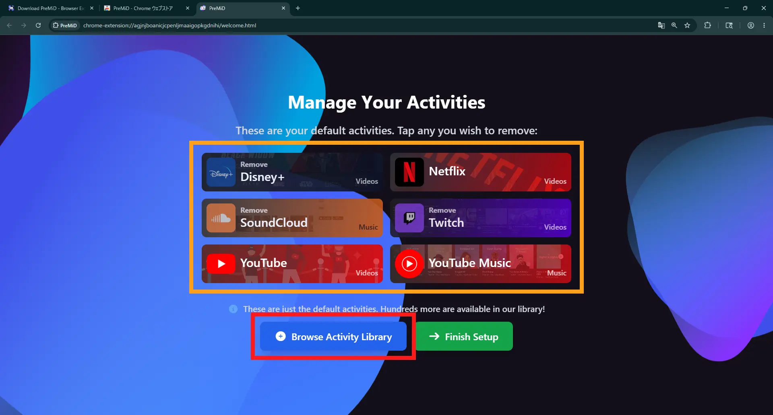773x415 pixels.
Task: Restore down the Chrome window
Action: [x=745, y=8]
